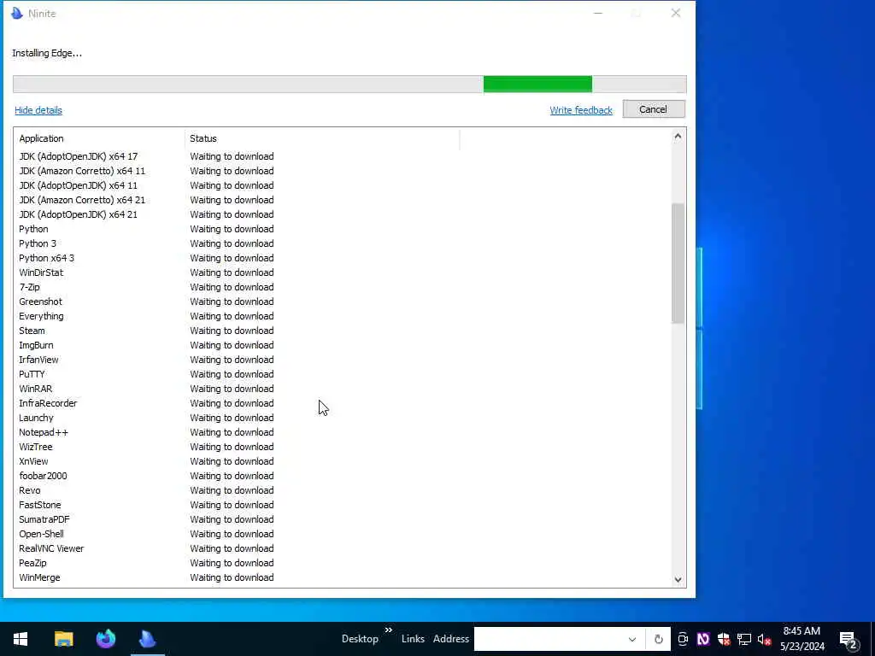
Task: Click the Status column header
Action: [322, 138]
